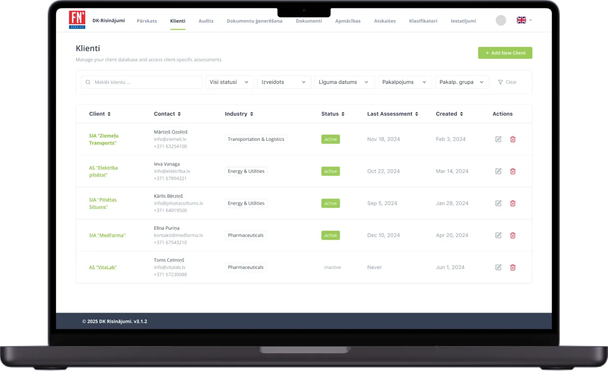This screenshot has width=608, height=371.
Task: Open the Visi statusi dropdown
Action: click(229, 82)
